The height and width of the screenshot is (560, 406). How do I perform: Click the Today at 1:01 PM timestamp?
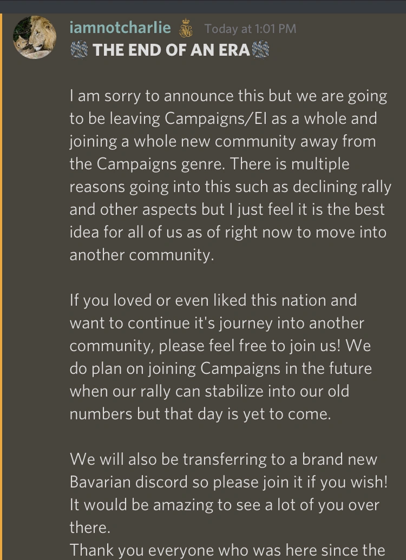click(x=250, y=29)
